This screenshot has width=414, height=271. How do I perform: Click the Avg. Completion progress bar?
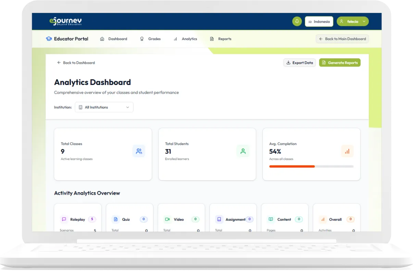(x=311, y=166)
